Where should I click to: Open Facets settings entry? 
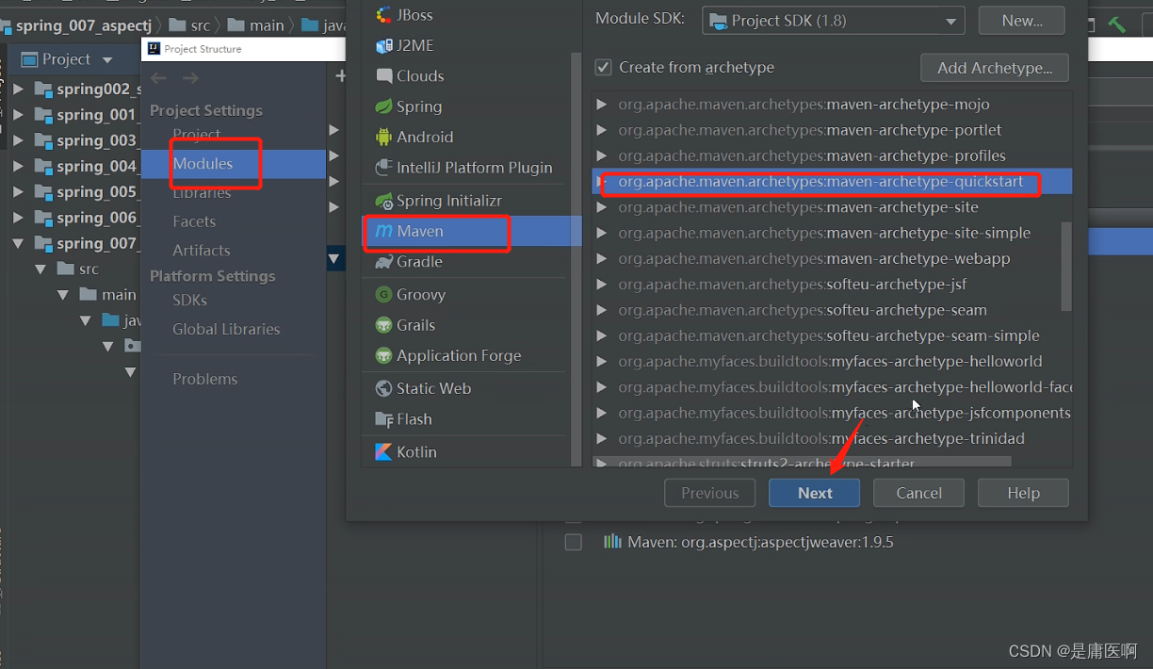click(194, 221)
